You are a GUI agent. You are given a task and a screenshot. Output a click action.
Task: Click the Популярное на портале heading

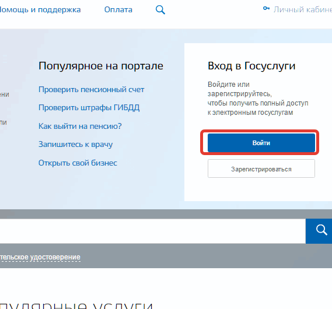click(101, 66)
